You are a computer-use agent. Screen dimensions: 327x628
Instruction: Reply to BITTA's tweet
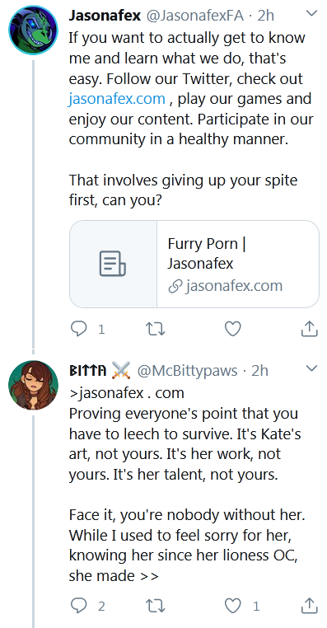tap(78, 606)
